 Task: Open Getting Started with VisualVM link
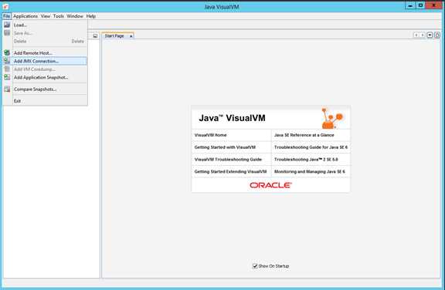225,147
